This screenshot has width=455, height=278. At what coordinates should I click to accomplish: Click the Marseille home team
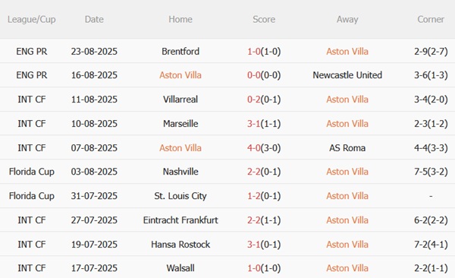coord(180,124)
